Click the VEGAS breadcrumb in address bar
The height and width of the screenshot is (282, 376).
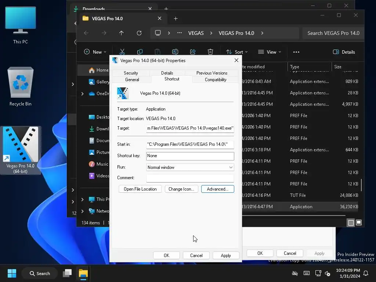coord(196,33)
